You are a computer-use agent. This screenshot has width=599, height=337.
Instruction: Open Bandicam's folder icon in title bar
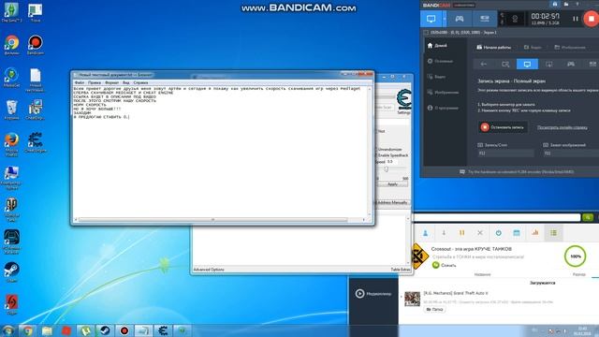point(565,4)
